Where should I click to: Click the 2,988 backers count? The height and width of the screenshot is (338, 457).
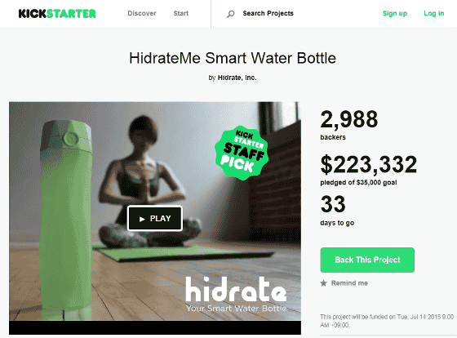tap(349, 119)
